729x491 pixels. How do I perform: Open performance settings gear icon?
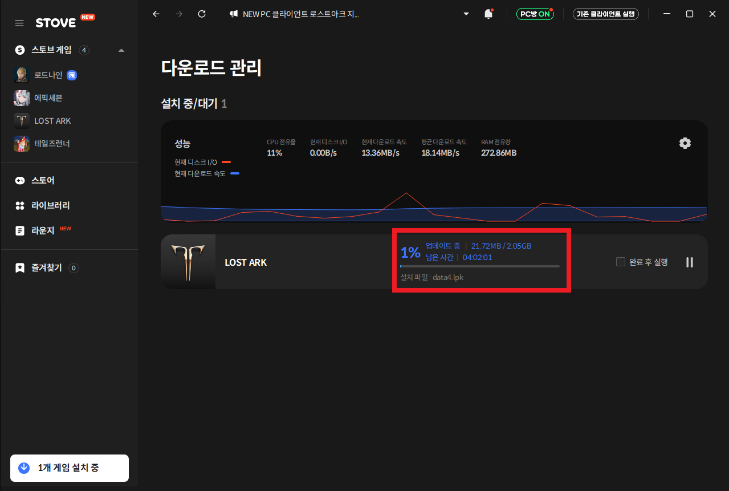(685, 143)
